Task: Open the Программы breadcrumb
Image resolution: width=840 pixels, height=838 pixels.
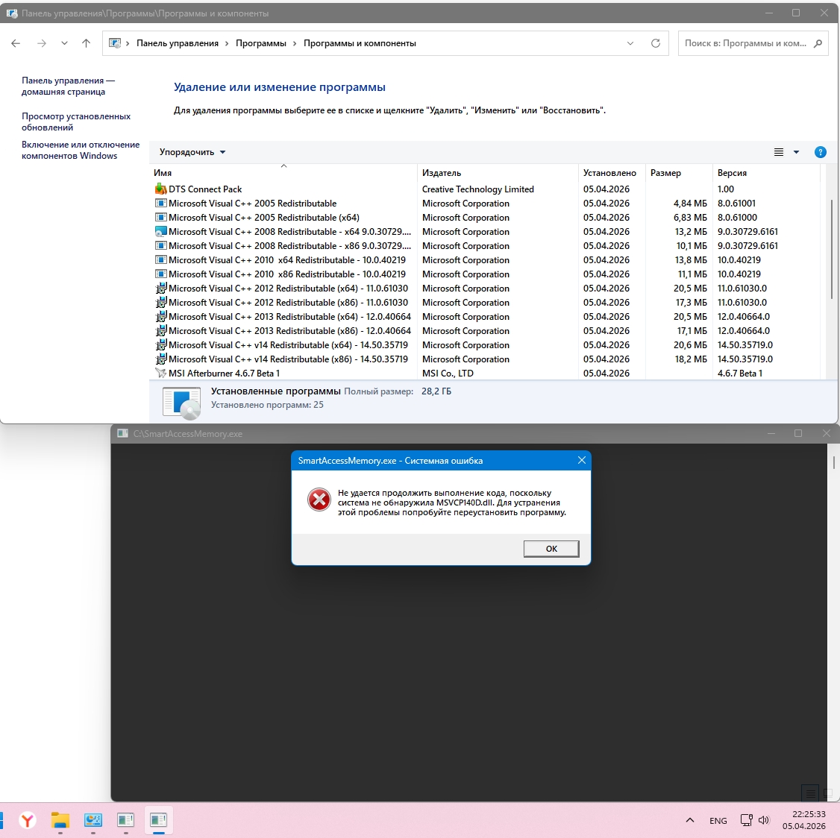Action: pos(261,43)
